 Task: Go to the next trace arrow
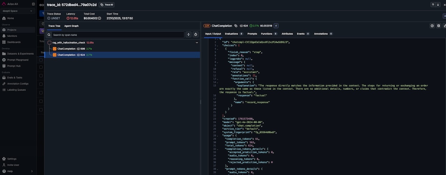(x=437, y=5)
